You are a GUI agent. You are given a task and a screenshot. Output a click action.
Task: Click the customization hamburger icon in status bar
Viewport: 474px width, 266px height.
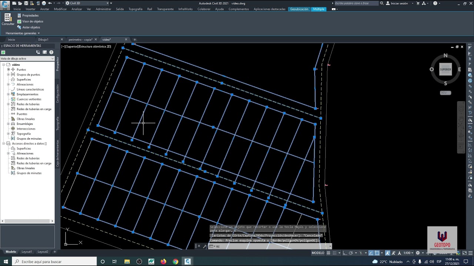[x=470, y=253]
